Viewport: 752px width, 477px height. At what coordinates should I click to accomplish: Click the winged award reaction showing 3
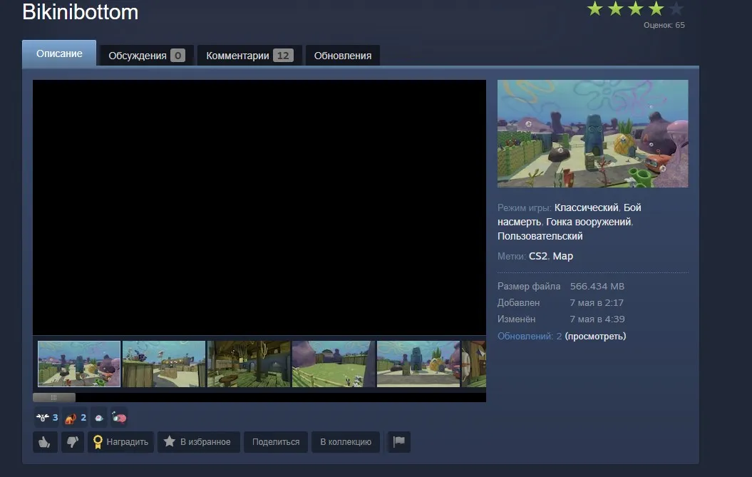47,418
